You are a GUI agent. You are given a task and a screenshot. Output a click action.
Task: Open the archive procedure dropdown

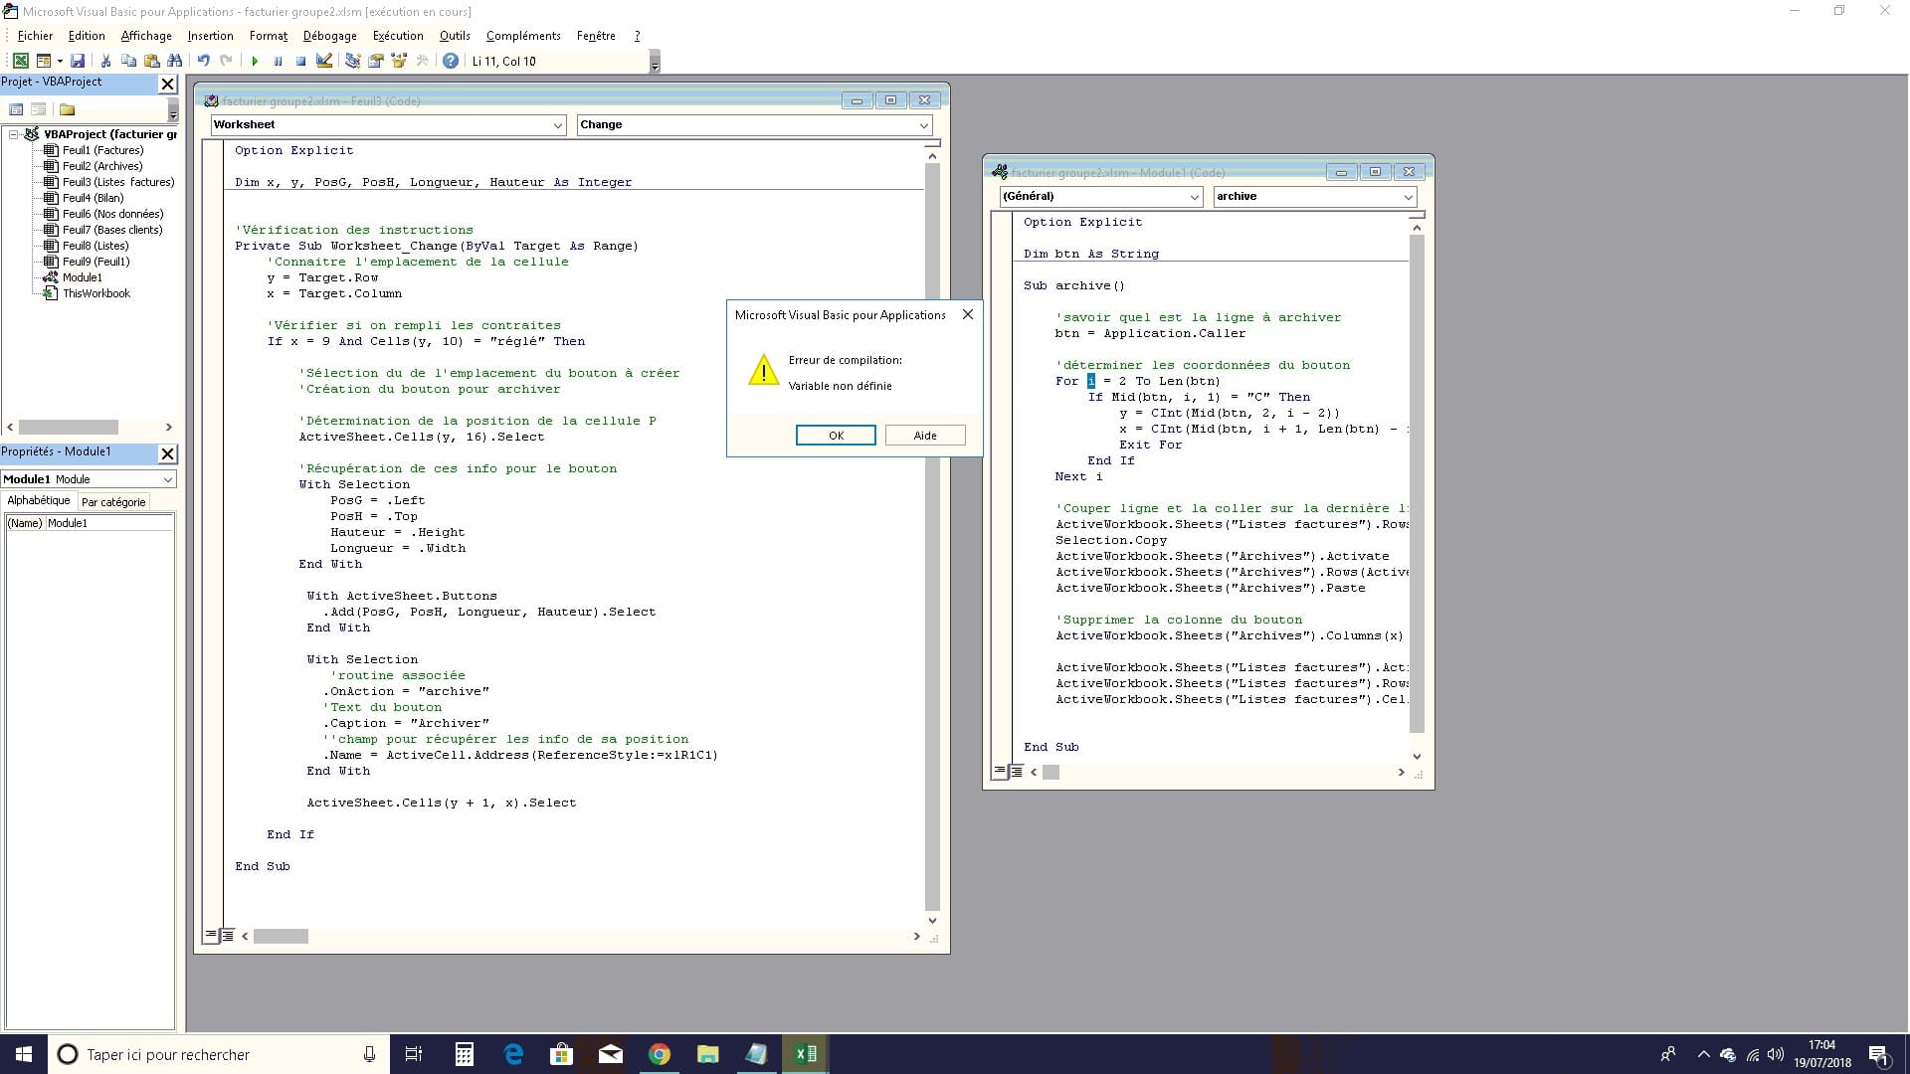point(1408,197)
